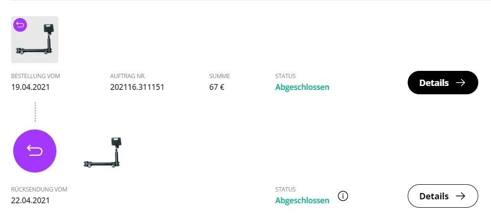491x215 pixels.
Task: Click the returned product image next to return circle
Action: (x=102, y=153)
